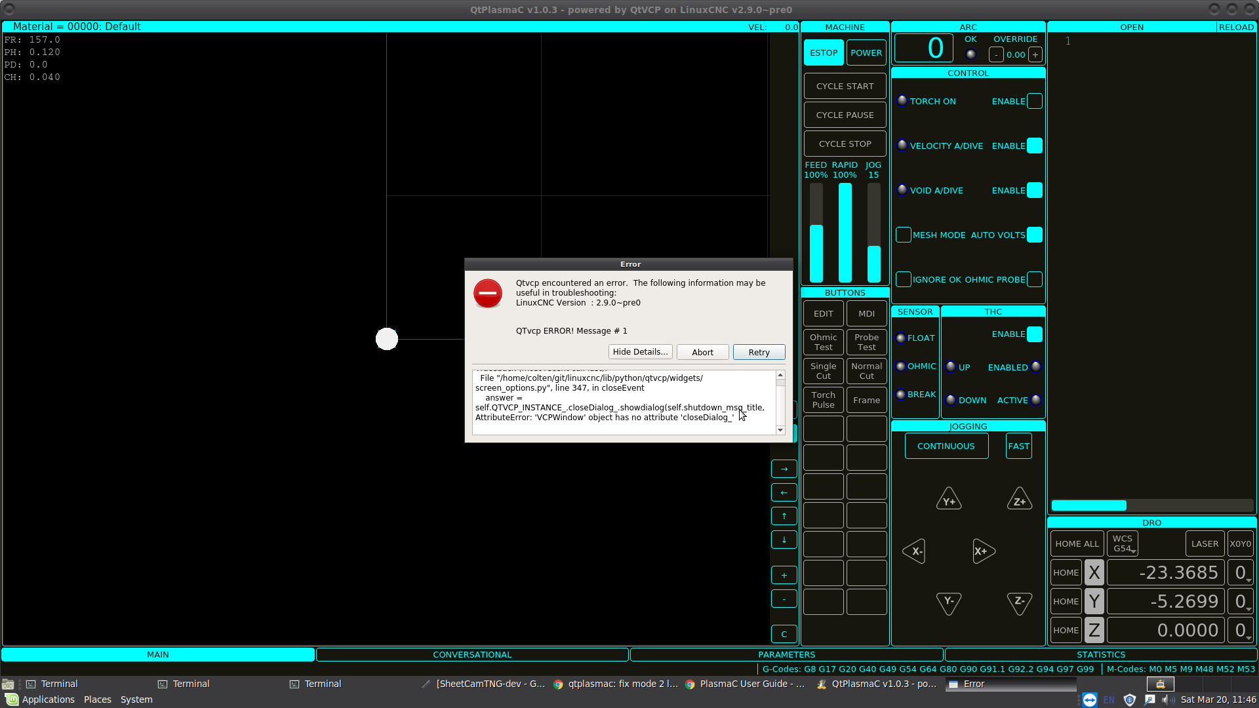1259x708 pixels.
Task: Click the shield tray icon
Action: pos(1129,699)
